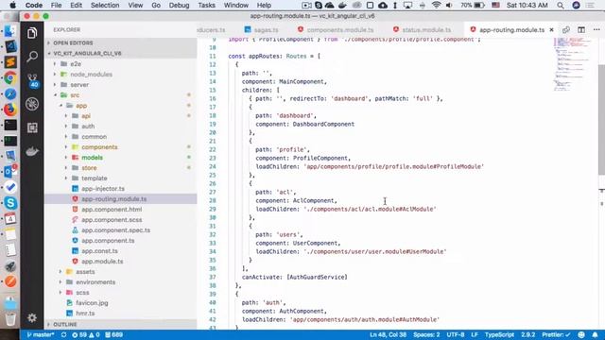Open the Docker view icon
605x340 pixels.
point(32,151)
